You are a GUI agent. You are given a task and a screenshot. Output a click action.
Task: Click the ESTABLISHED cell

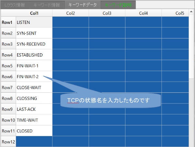coord(34,55)
